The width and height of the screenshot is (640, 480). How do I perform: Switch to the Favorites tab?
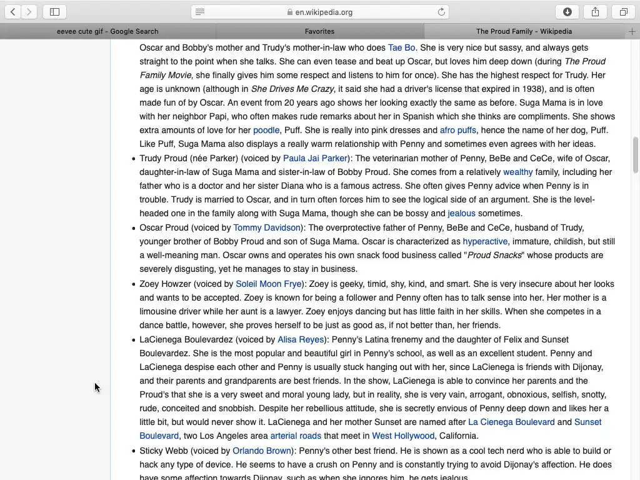[319, 31]
